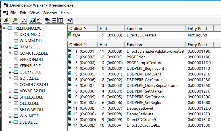This screenshot has width=221, height=131.
Task: Sort imports by Function column header
Action: 155,28
